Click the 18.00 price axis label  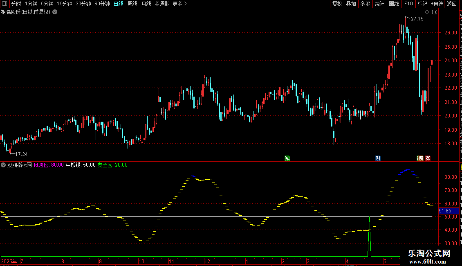451,144
